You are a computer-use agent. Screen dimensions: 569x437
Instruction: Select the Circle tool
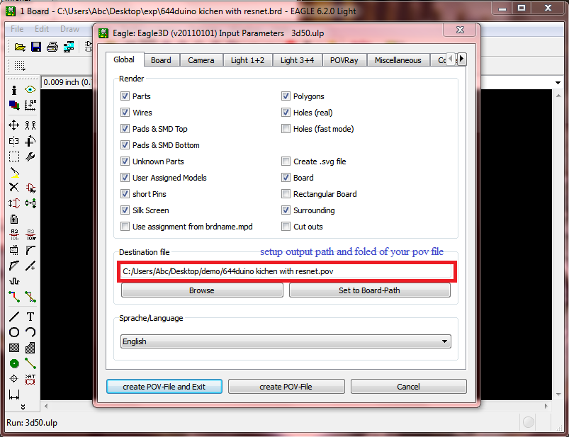click(13, 332)
